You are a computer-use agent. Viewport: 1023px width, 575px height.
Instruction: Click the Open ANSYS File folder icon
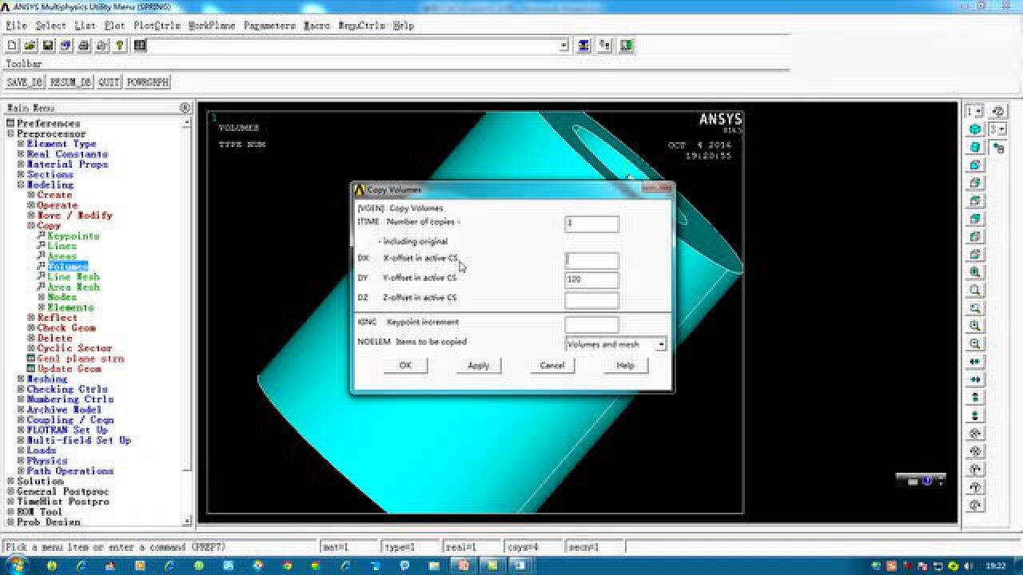click(30, 46)
